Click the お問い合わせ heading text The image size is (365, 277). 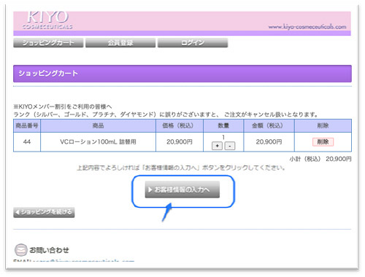(49, 250)
